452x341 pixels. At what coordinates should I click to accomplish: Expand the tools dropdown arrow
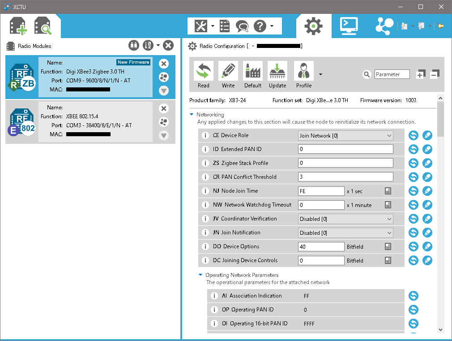213,26
